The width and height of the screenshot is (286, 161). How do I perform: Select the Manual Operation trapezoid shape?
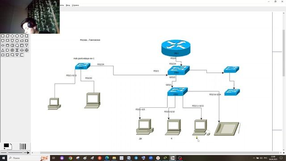12,41
